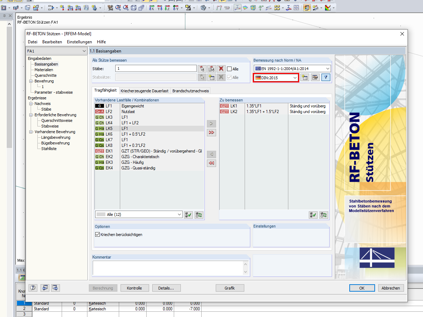Collapse the Nachweis tree node
The image size is (423, 317).
(x=31, y=104)
